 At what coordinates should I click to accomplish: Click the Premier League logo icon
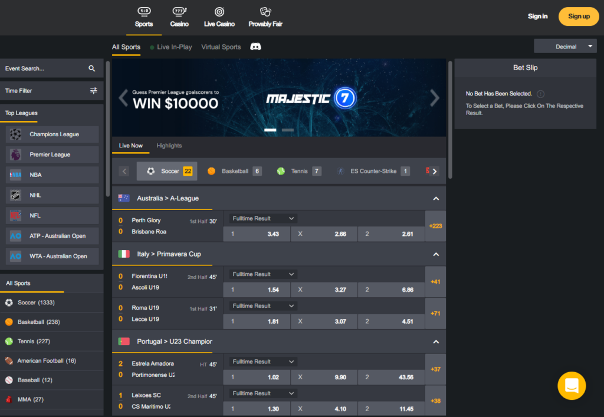coord(15,155)
